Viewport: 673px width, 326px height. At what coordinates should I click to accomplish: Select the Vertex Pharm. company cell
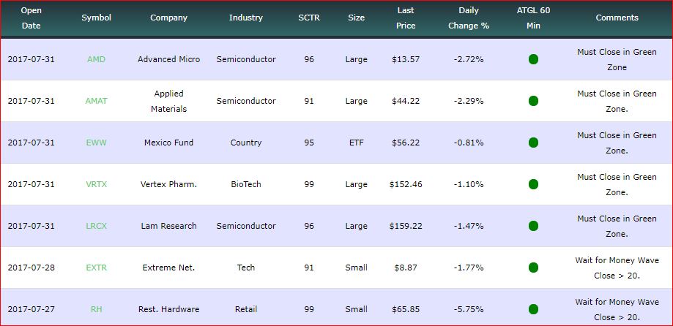[168, 184]
